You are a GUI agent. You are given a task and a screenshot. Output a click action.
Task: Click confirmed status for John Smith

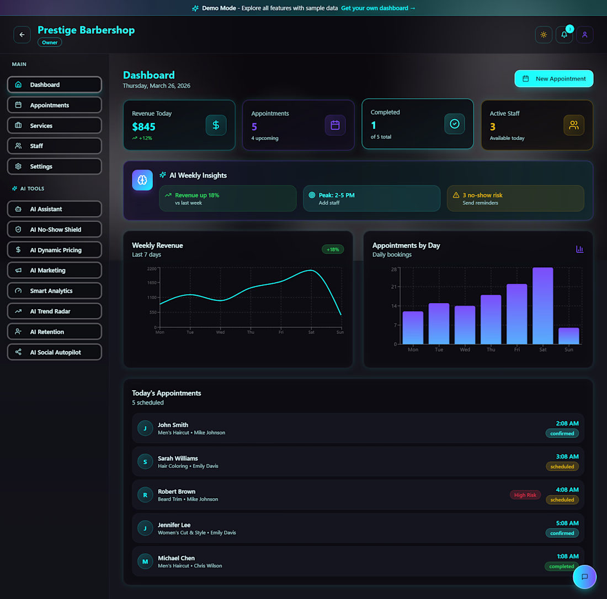pos(562,434)
